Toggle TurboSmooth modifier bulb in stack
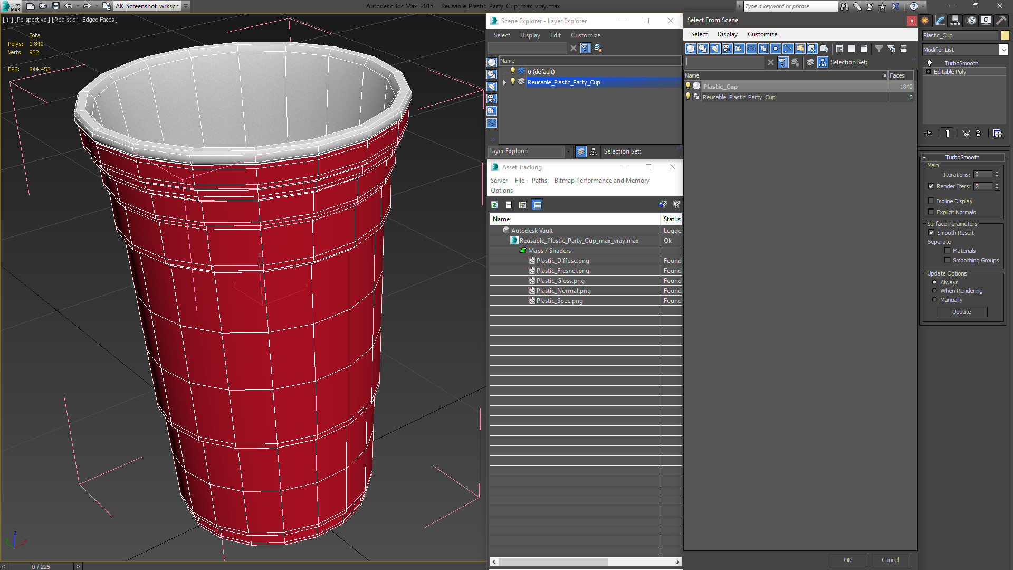1013x570 pixels. click(930, 63)
